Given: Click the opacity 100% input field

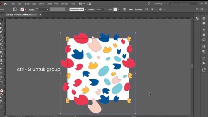Looking at the screenshot, I should click(100, 9).
